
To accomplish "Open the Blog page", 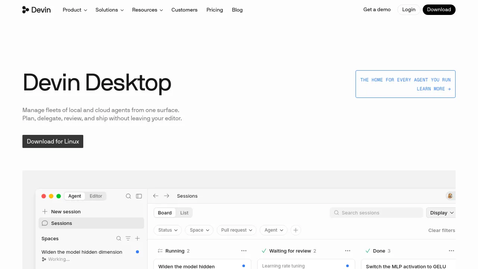I will tap(237, 10).
